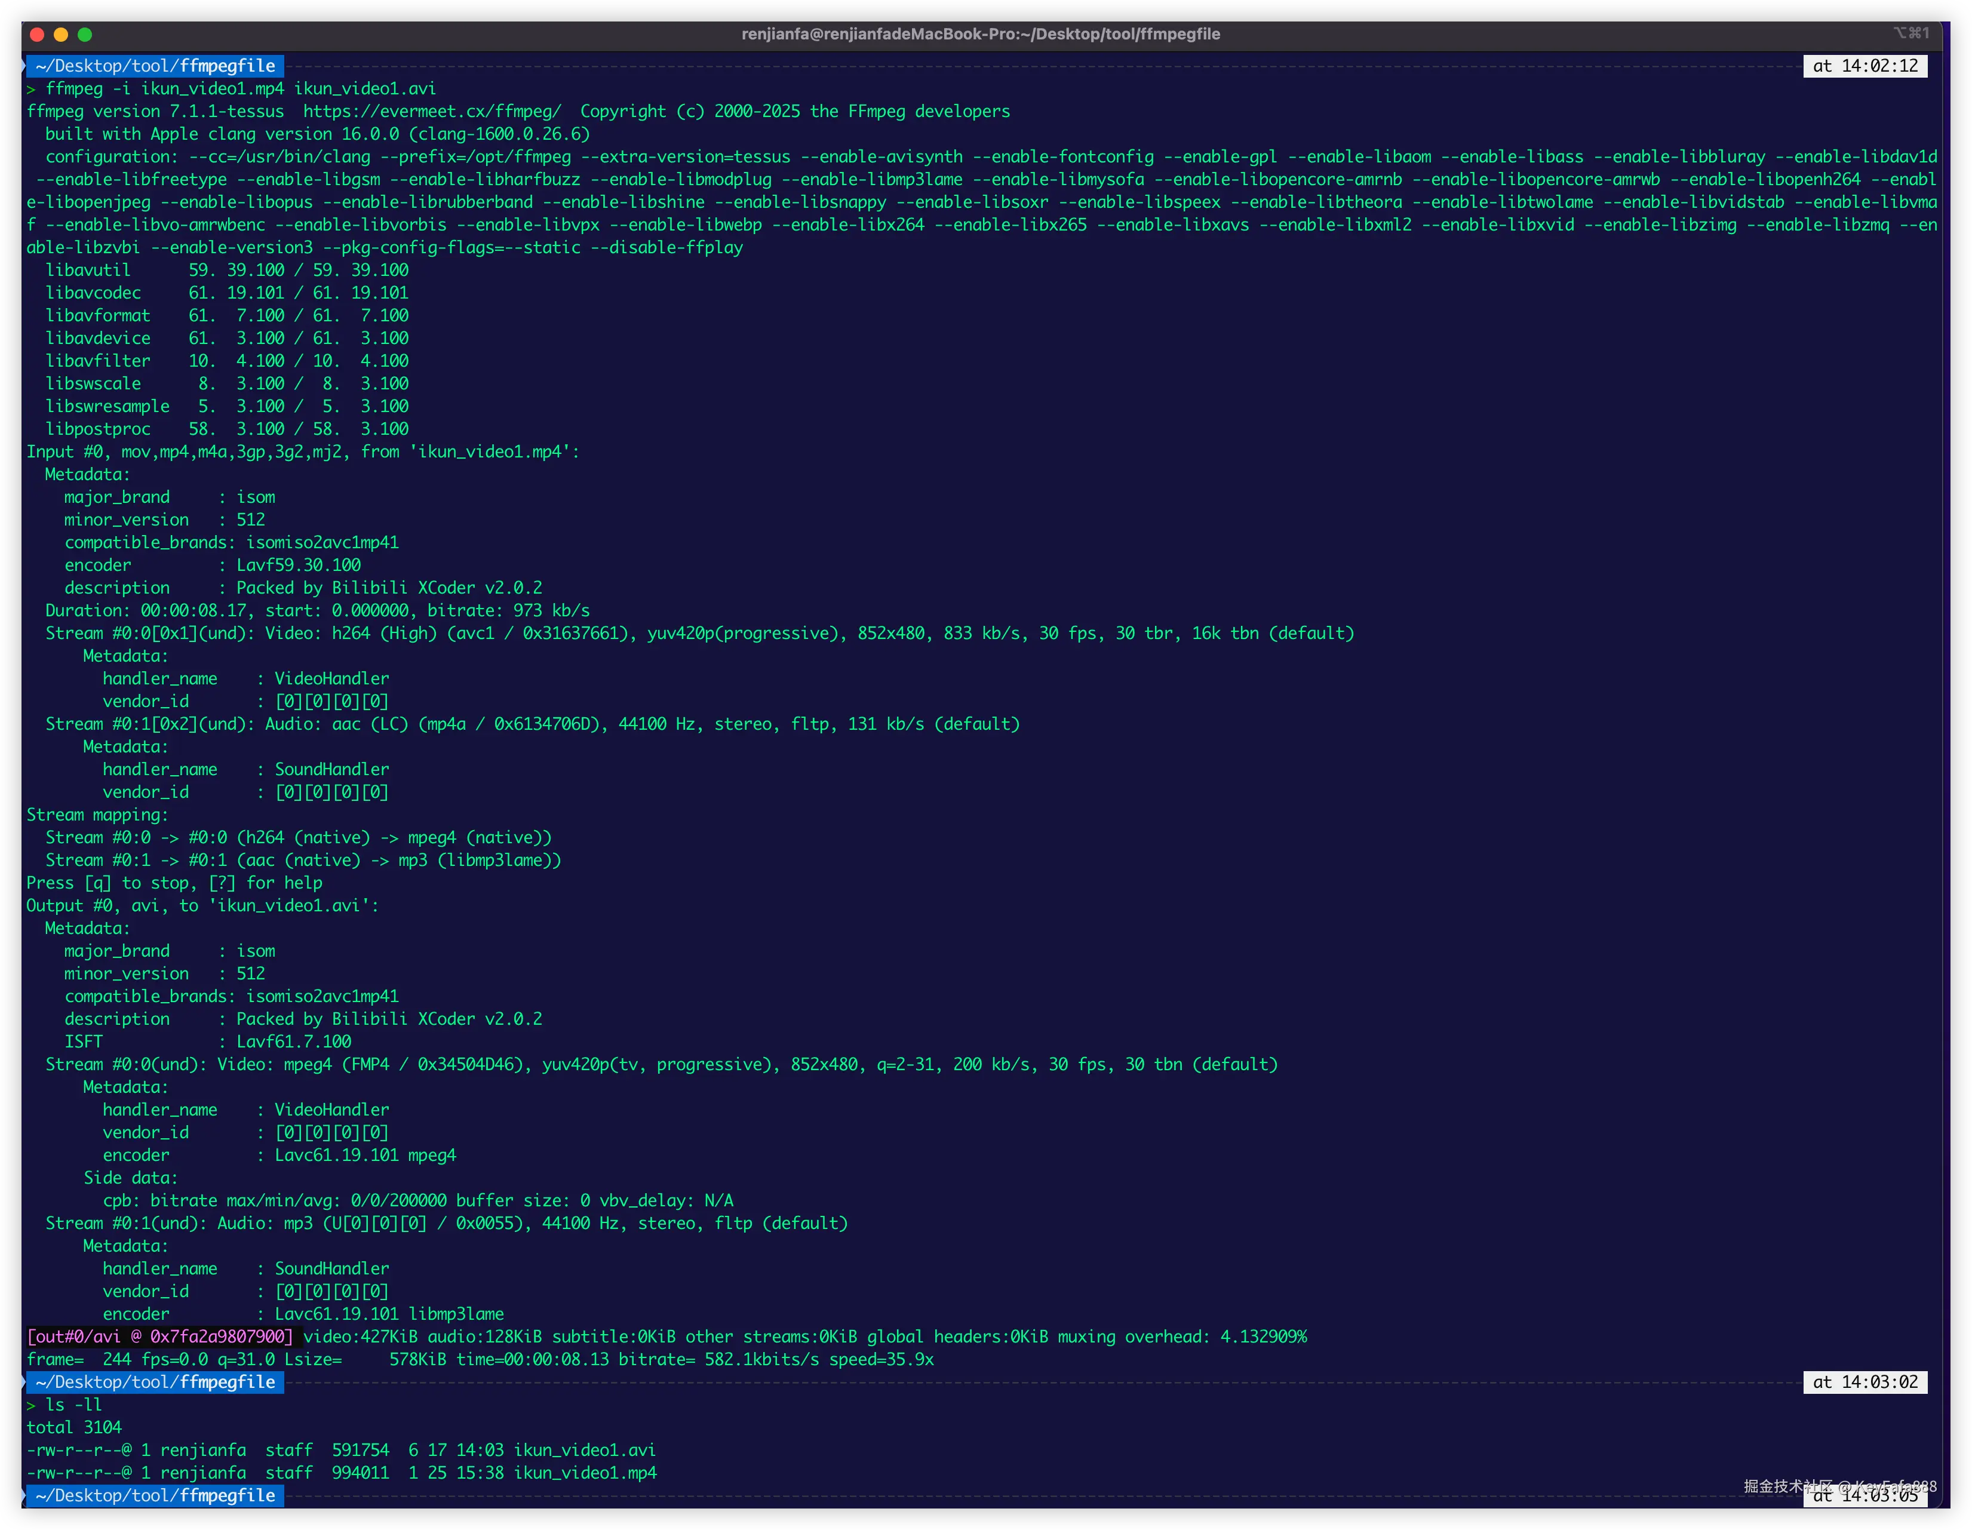The width and height of the screenshot is (1972, 1530).
Task: Click the total 3104 output line
Action: (74, 1427)
